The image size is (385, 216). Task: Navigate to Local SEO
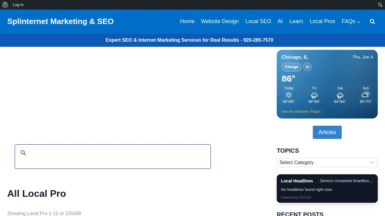coord(258,22)
